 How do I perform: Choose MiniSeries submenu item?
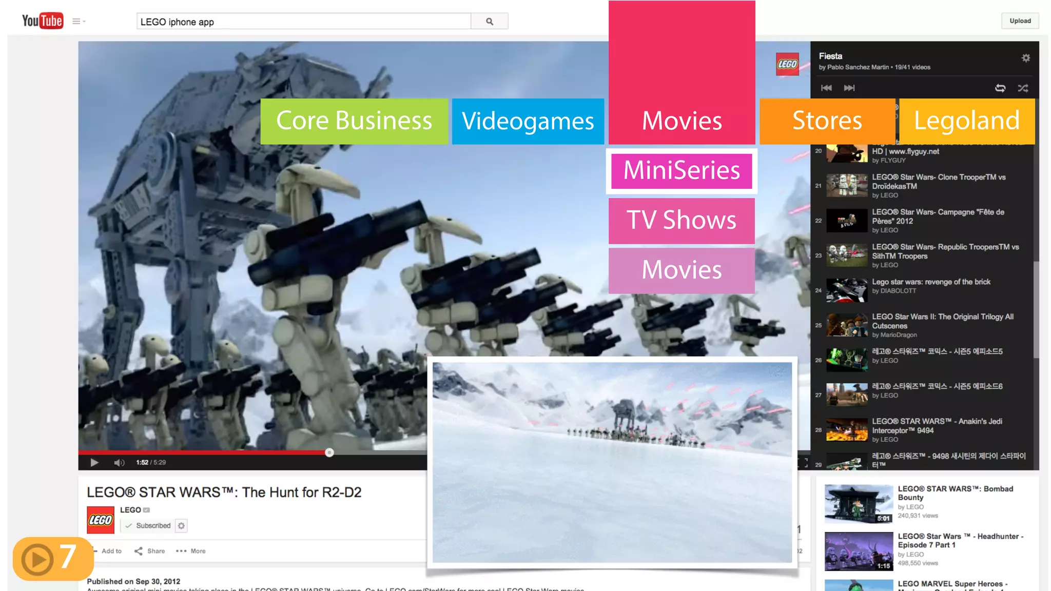682,171
